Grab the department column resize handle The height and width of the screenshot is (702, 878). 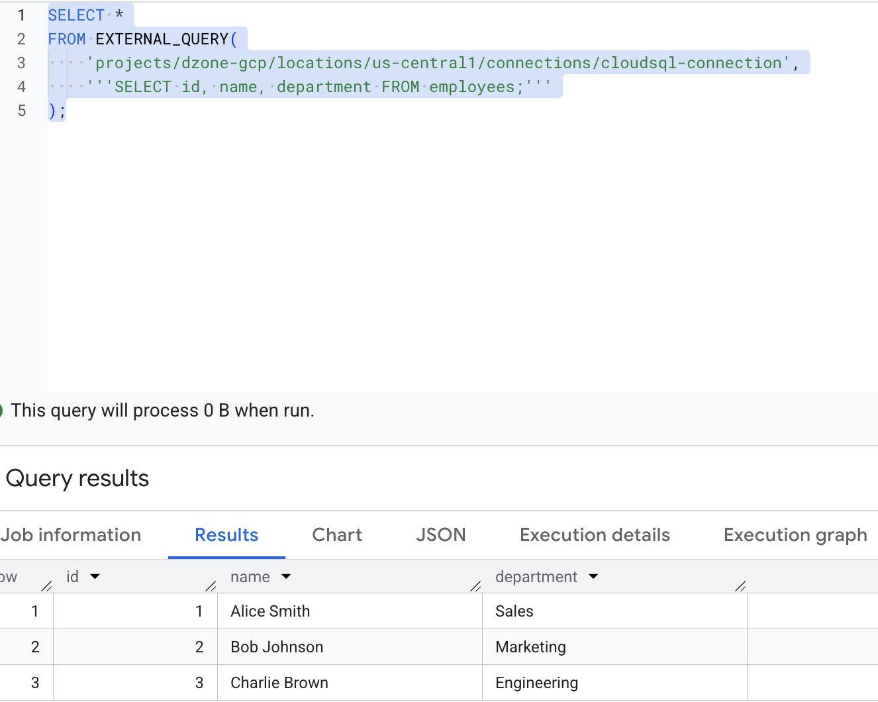[741, 585]
